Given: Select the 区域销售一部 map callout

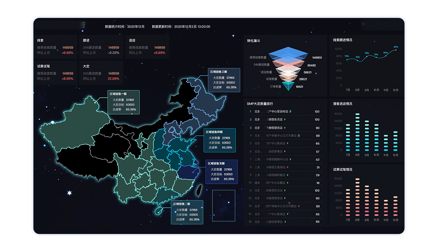Looking at the screenshot, I should (x=123, y=102).
